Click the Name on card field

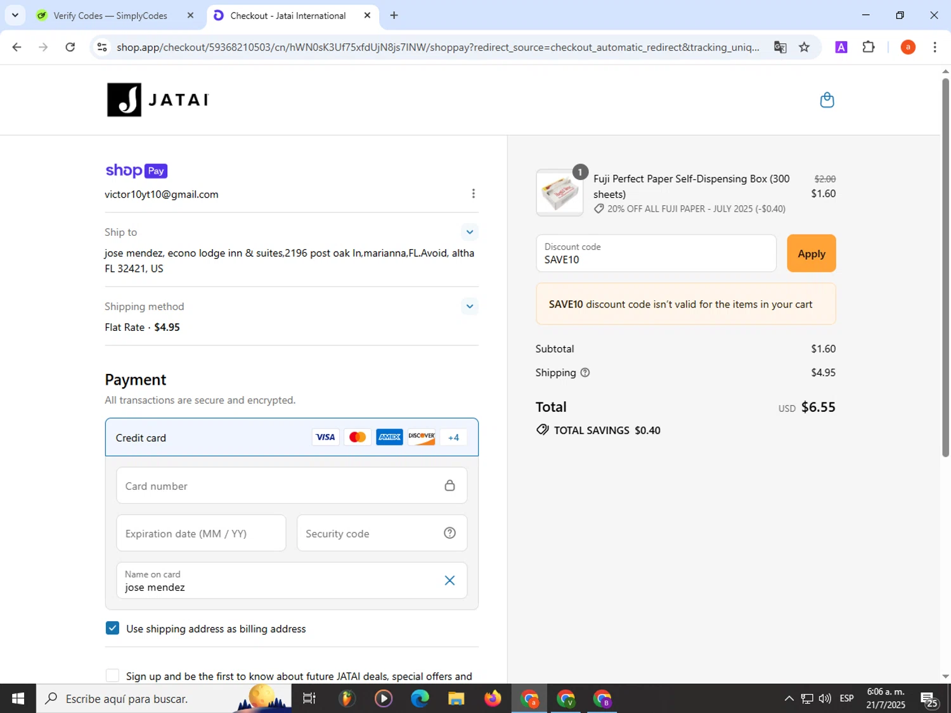[292, 581]
